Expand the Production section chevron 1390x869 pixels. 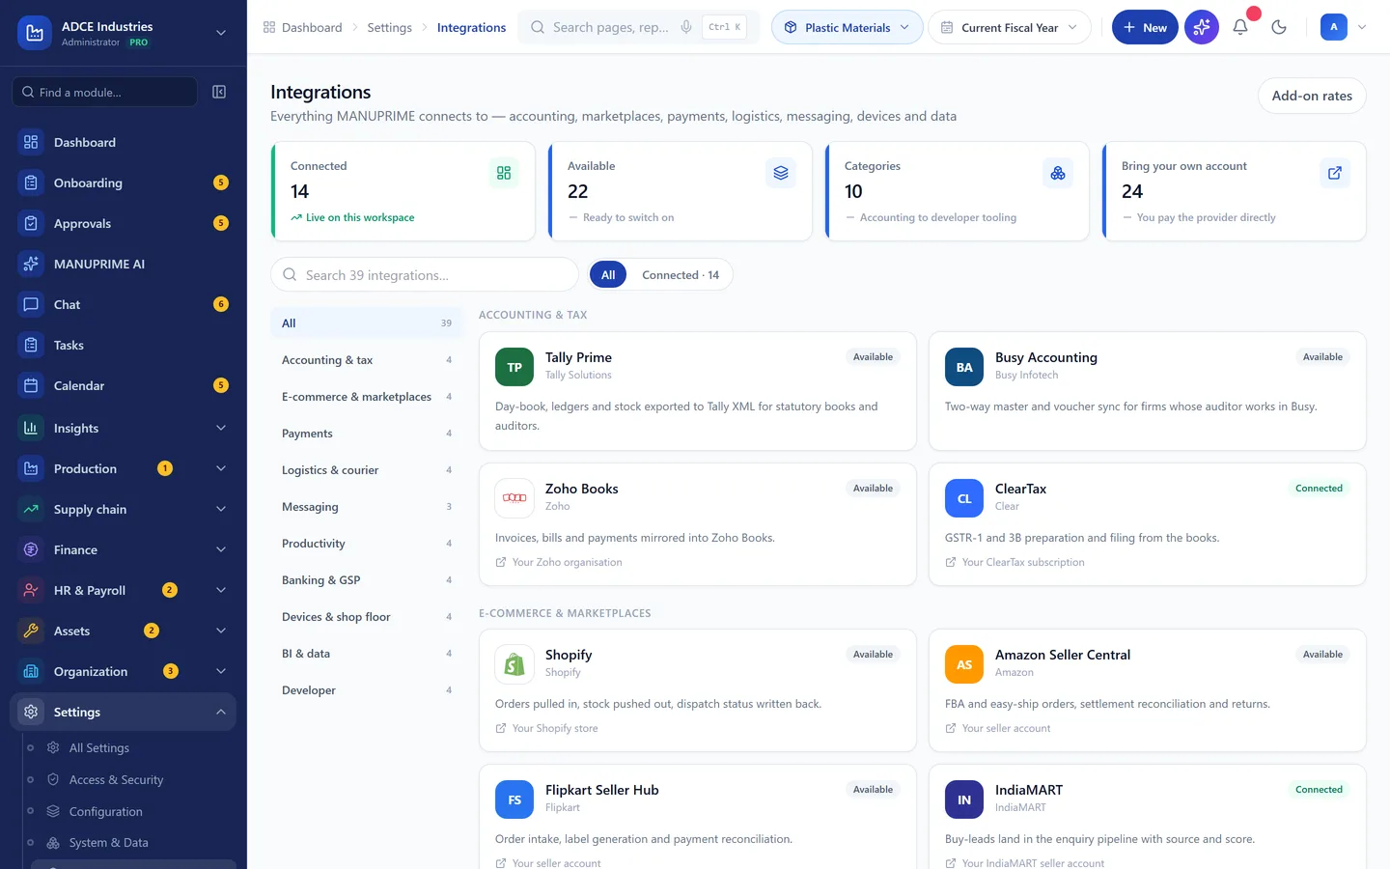pyautogui.click(x=221, y=468)
